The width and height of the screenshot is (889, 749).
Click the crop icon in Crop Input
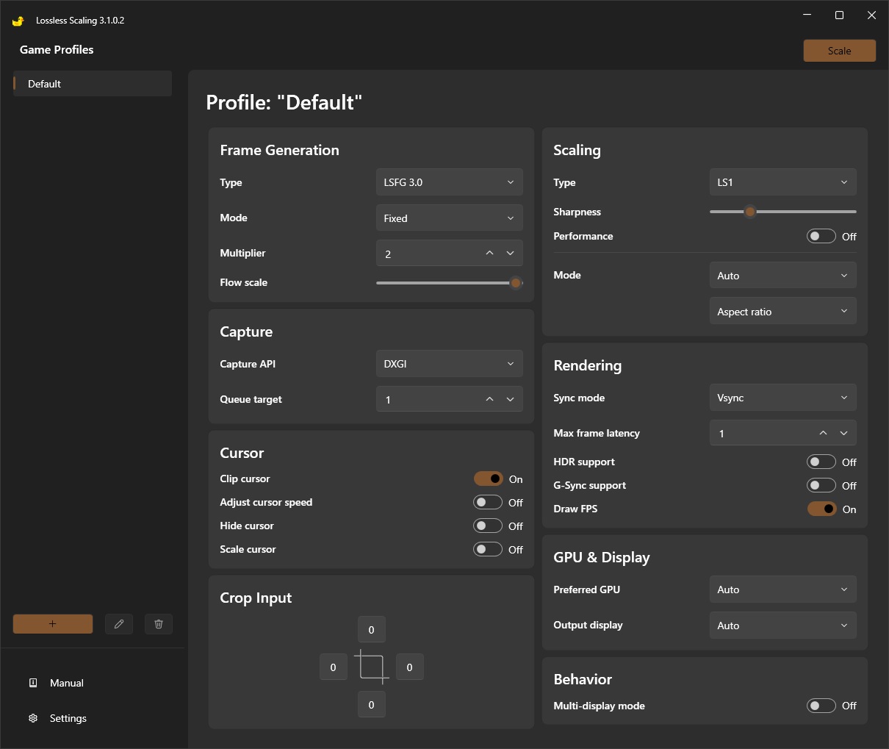(372, 667)
